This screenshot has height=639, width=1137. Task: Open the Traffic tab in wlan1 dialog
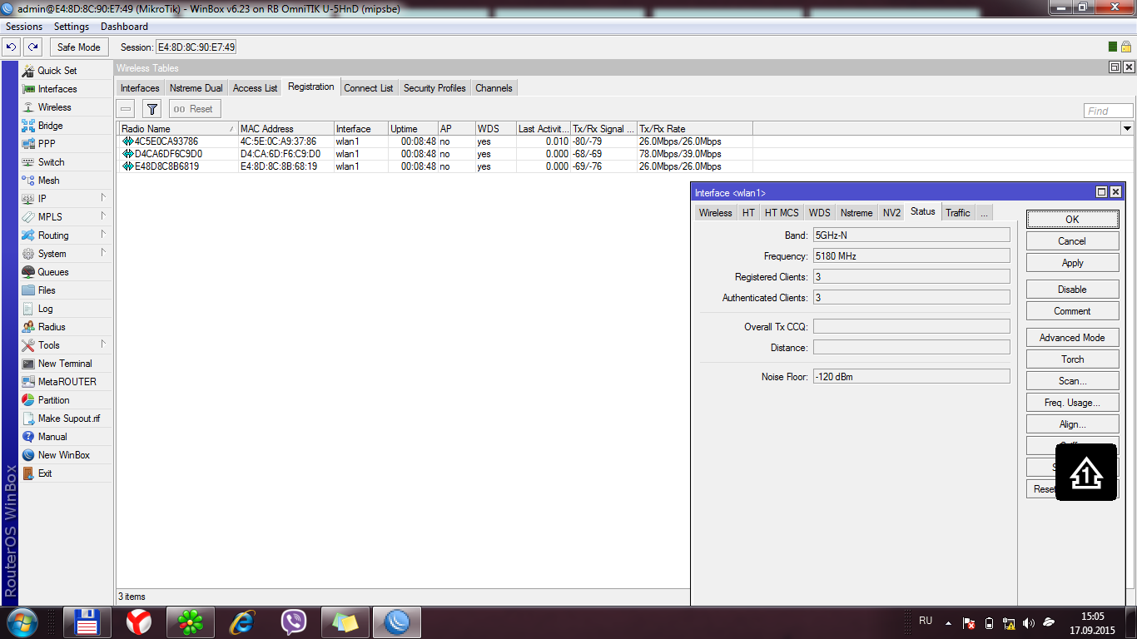point(958,213)
